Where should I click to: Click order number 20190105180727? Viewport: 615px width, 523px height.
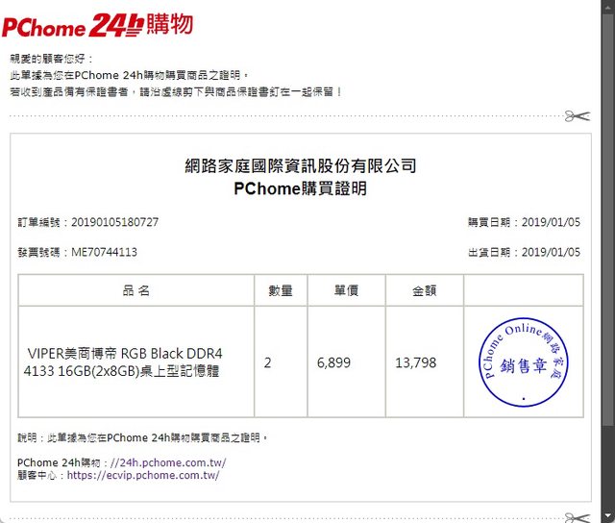(x=114, y=222)
